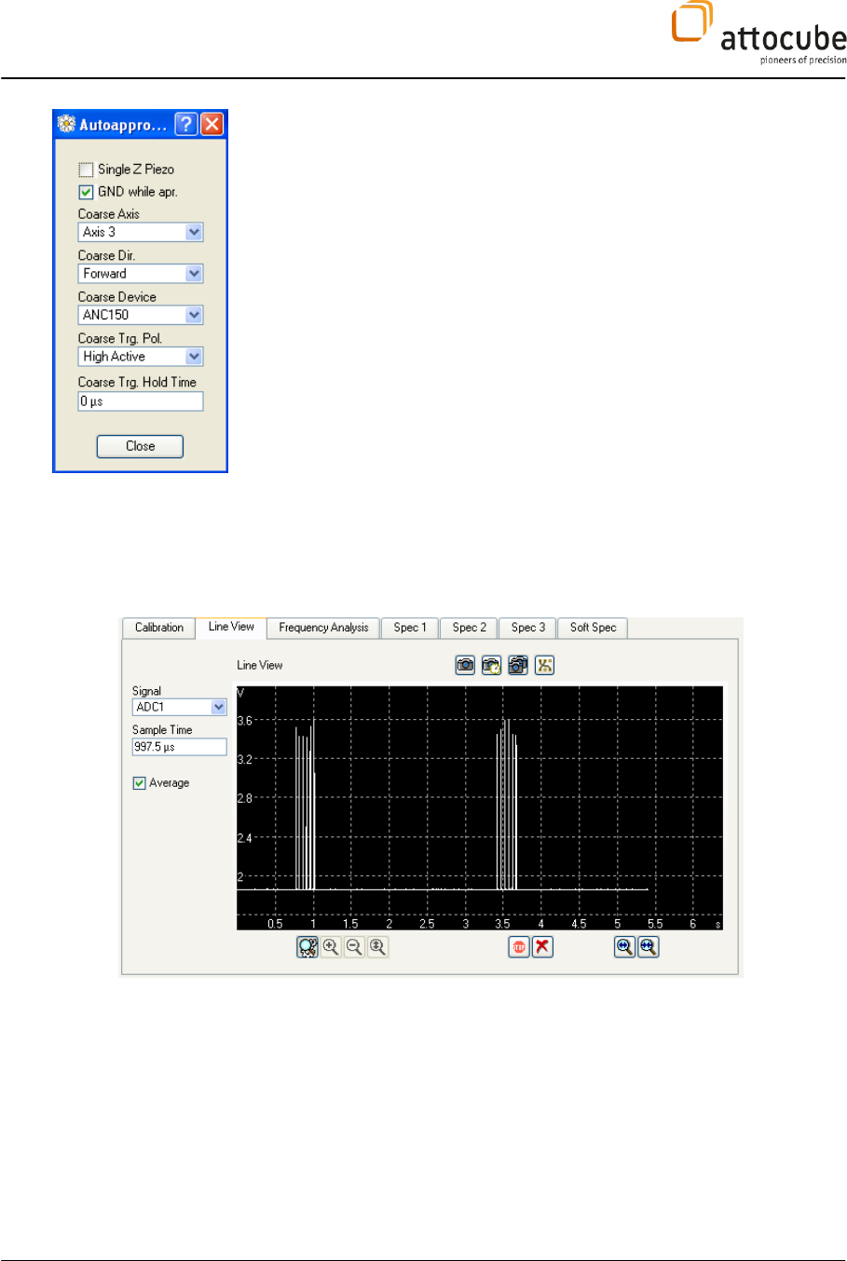847x1261 pixels.
Task: Open the Coarse Device ANC150 dropdown
Action: (141, 315)
